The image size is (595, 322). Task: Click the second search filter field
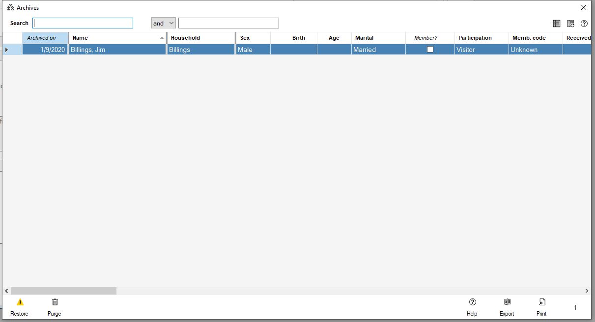(x=228, y=23)
